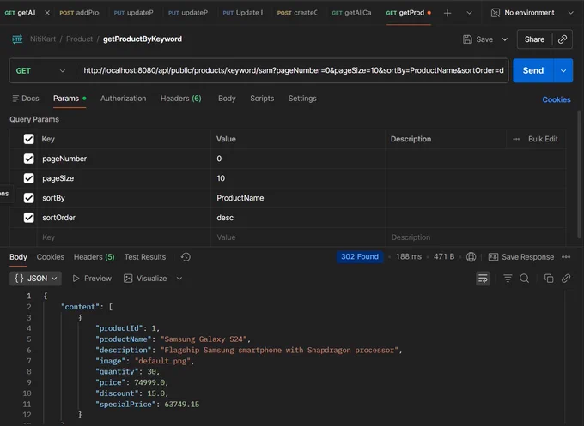
Task: Uncheck the pageSize parameter
Action: pos(28,178)
